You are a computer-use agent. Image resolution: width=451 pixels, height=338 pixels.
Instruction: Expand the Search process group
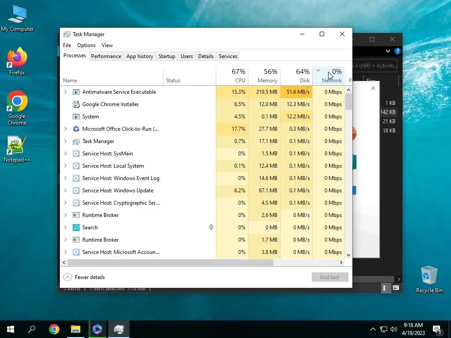pyautogui.click(x=66, y=228)
